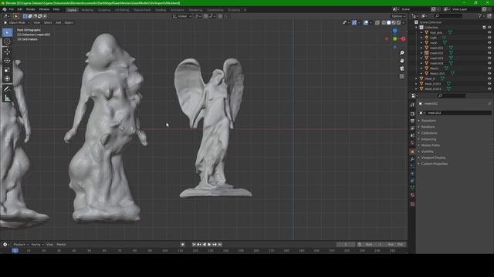This screenshot has width=494, height=277.
Task: Open the Object Mode dropdown
Action: click(x=17, y=22)
